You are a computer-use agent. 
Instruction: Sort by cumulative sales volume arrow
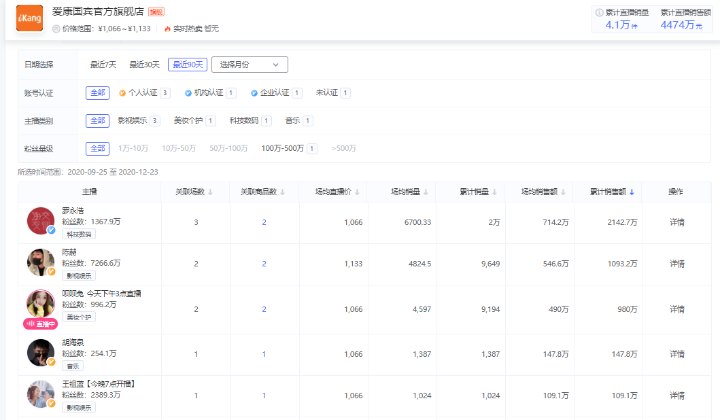[x=494, y=192]
